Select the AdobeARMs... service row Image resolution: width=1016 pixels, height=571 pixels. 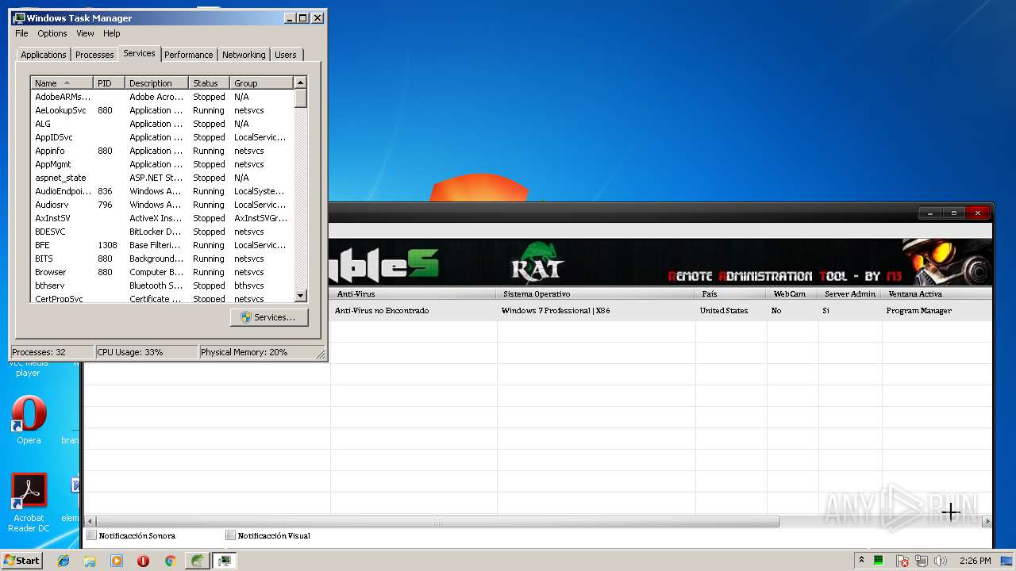coord(162,97)
